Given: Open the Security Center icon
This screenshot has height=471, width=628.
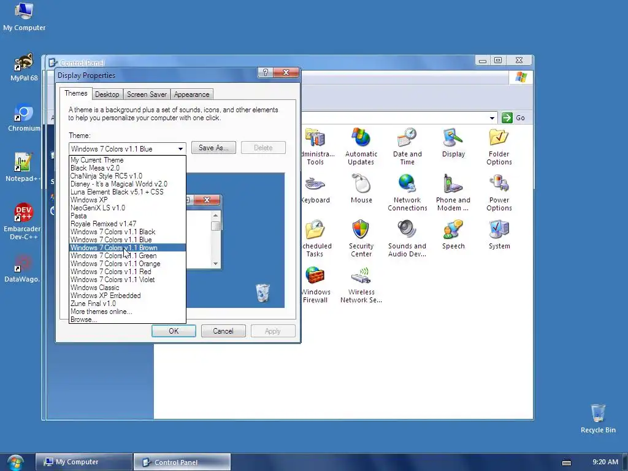Looking at the screenshot, I should 361,239.
